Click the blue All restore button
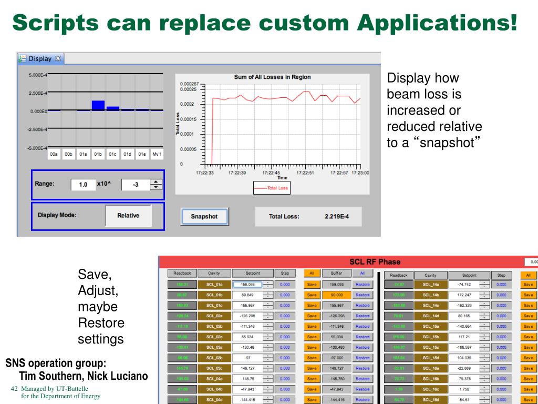 click(362, 274)
